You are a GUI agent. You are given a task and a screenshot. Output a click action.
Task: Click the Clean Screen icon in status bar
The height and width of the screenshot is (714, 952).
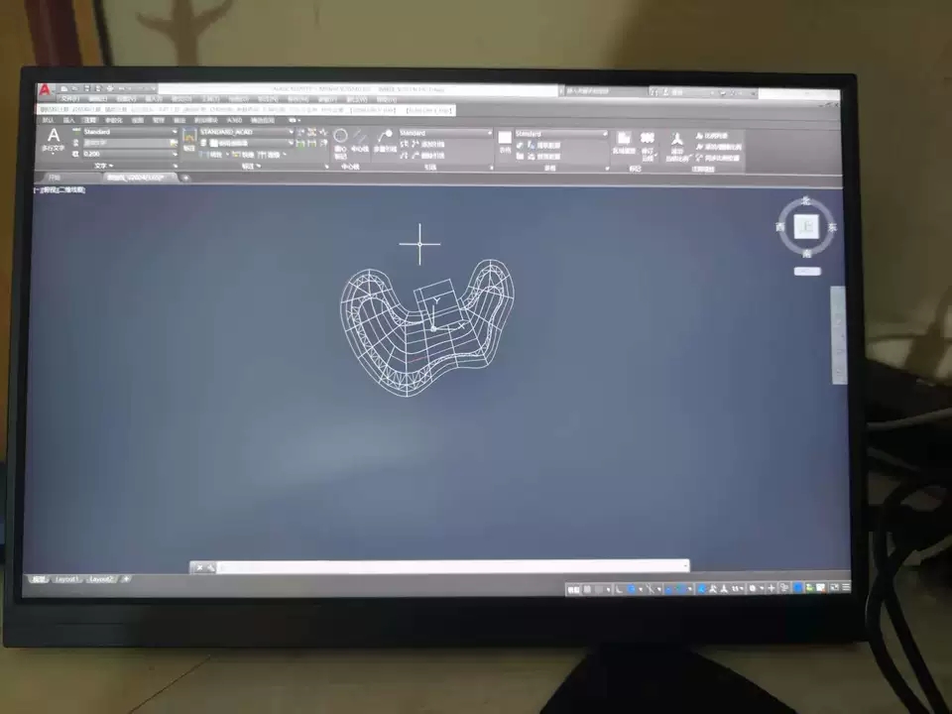pos(834,587)
